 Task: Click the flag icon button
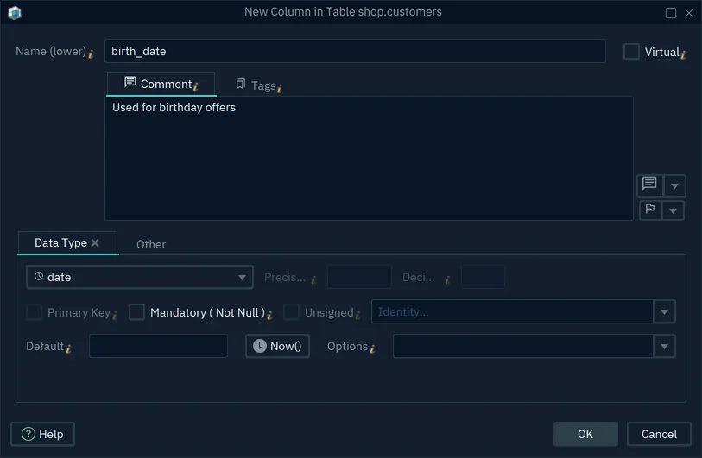(650, 210)
